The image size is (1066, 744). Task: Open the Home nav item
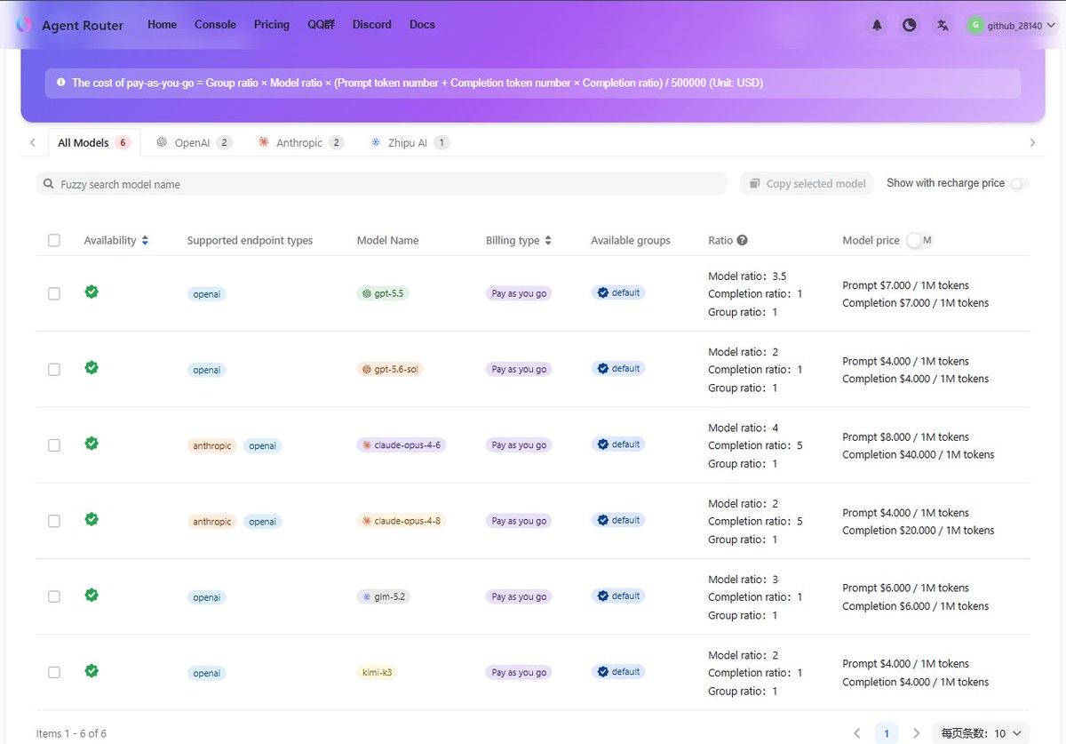pos(162,24)
